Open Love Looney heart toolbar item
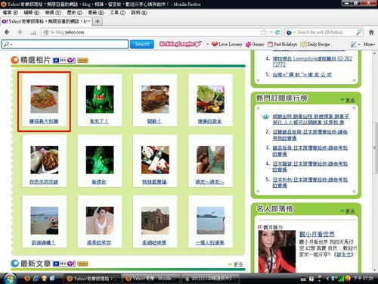The width and height of the screenshot is (378, 284). (227, 44)
